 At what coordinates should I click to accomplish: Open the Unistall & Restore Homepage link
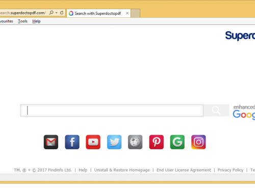pos(122,170)
